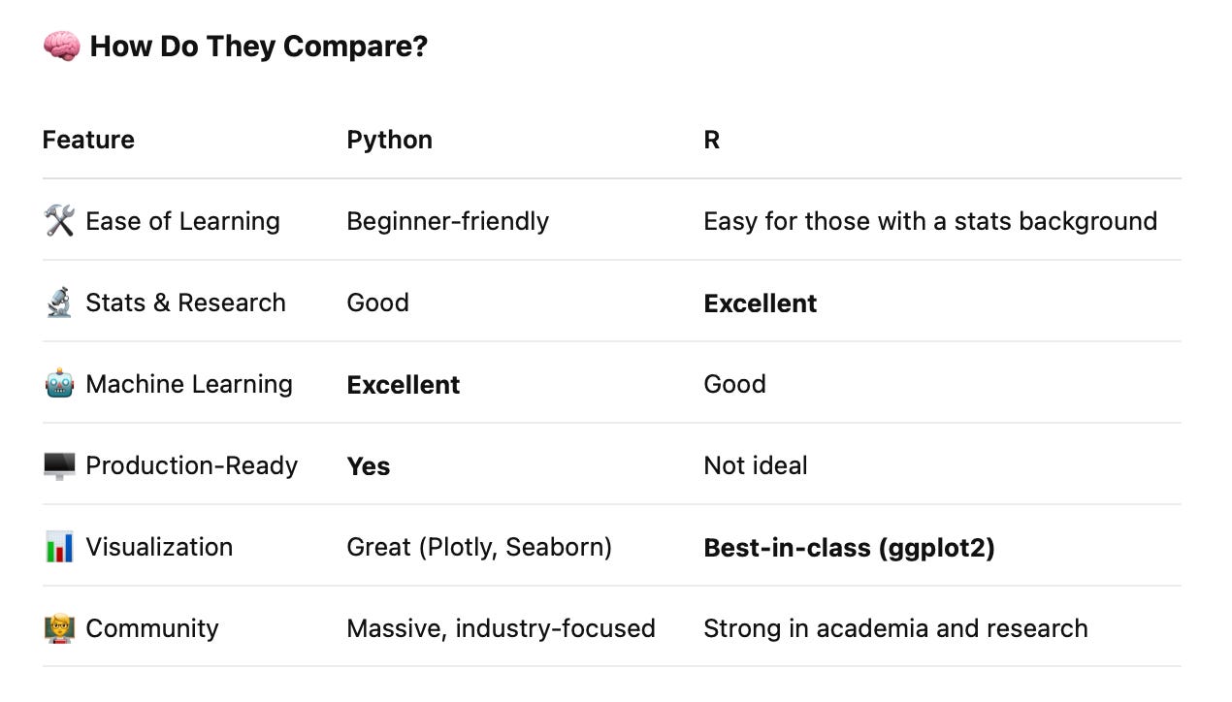Click Strong in academia and research text

tap(894, 628)
